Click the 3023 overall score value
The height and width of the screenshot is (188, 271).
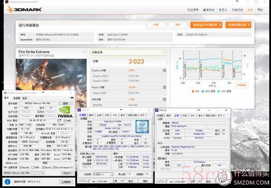pyautogui.click(x=136, y=62)
